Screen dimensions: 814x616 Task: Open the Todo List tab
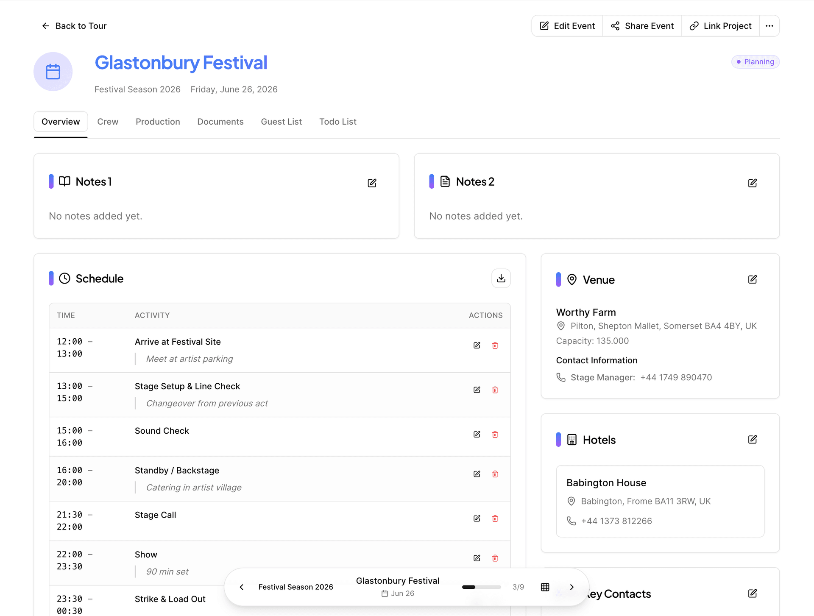[337, 122]
